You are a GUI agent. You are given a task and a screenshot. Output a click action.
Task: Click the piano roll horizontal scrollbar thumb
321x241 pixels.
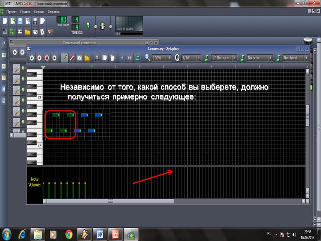tap(110, 201)
